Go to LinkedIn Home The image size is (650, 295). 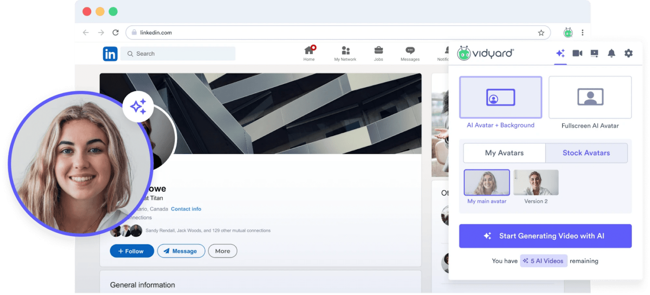click(x=309, y=53)
